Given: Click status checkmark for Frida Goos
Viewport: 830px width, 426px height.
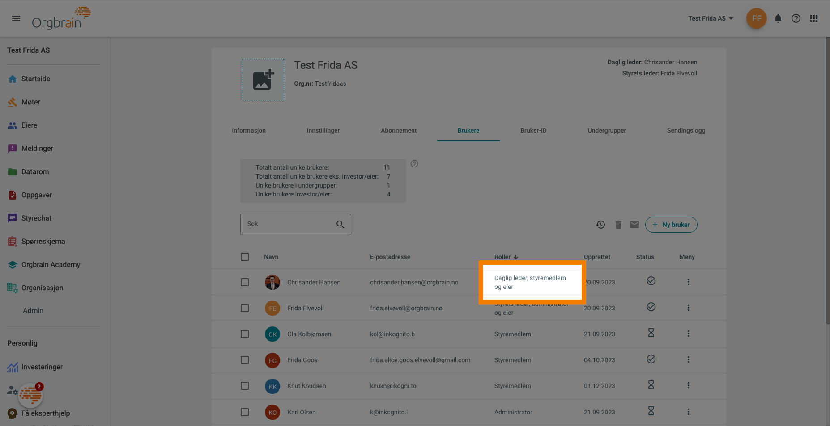Looking at the screenshot, I should [x=651, y=359].
